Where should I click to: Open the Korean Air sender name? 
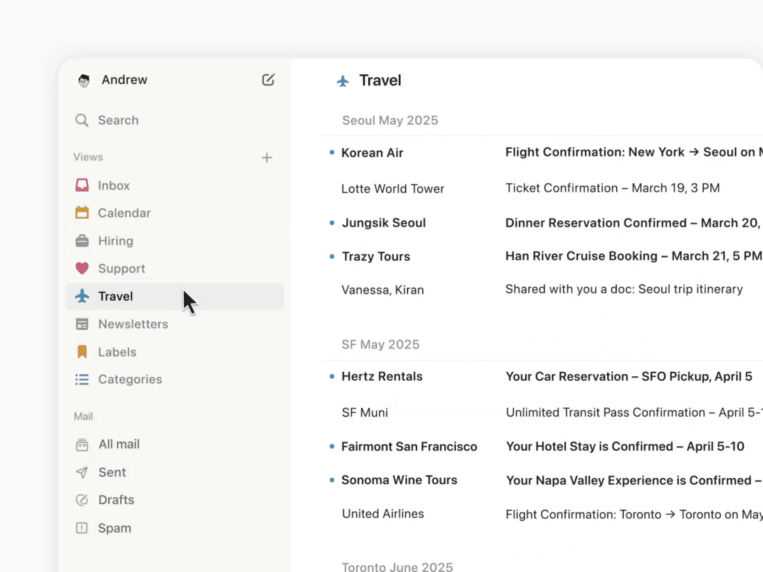click(372, 153)
